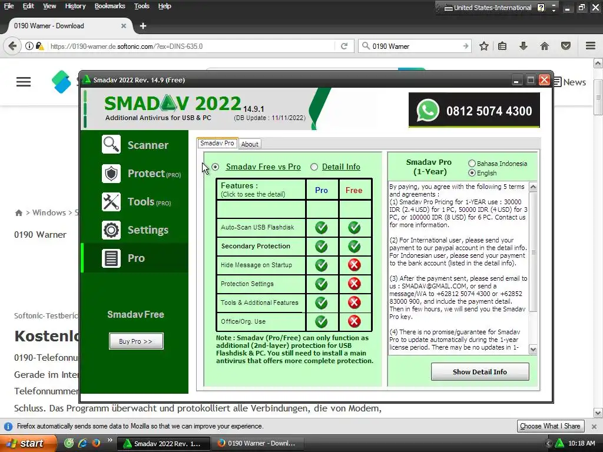Click Windows breadcrumb link on Softonic page

click(49, 212)
